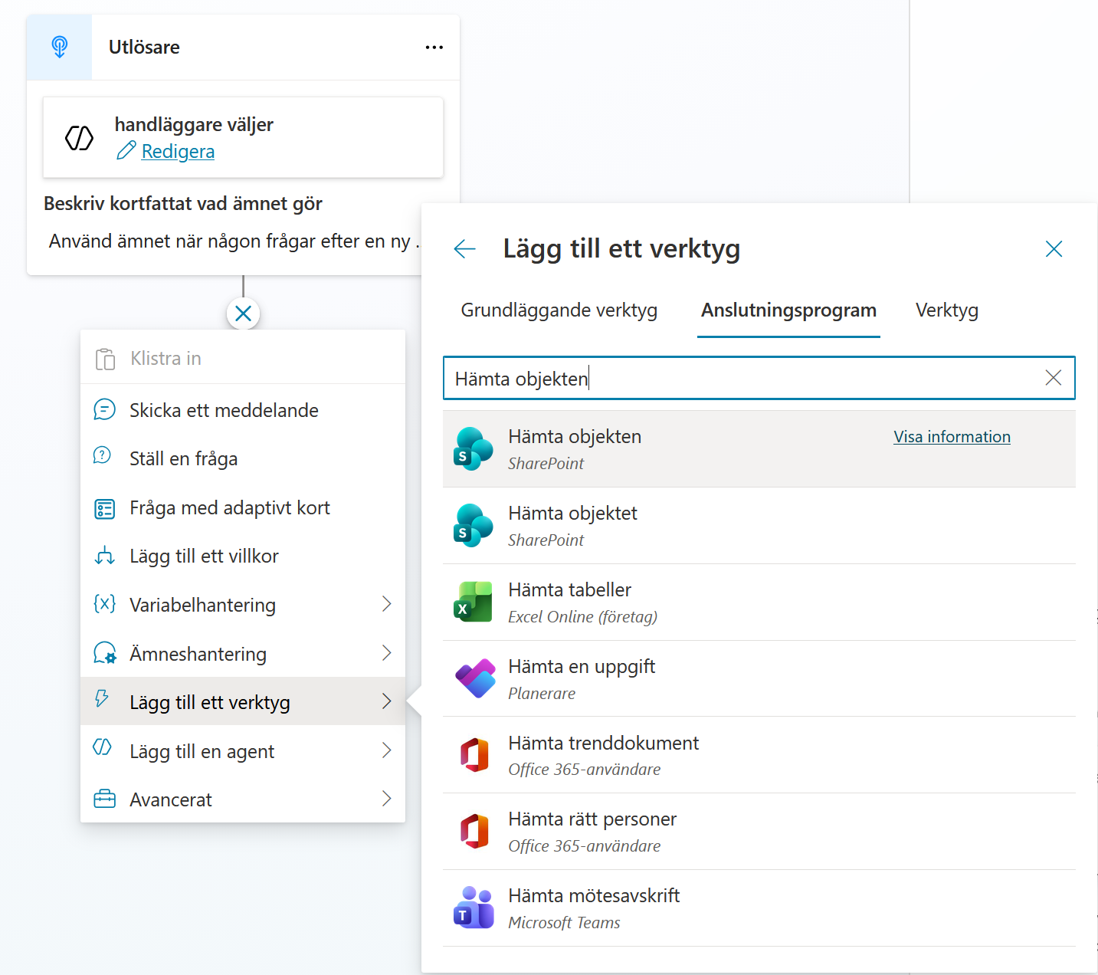
Task: Click the agent icon for Lägg till en agent
Action: pos(102,747)
